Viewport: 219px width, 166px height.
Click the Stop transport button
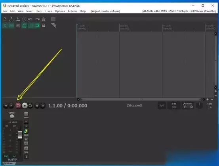point(37,106)
